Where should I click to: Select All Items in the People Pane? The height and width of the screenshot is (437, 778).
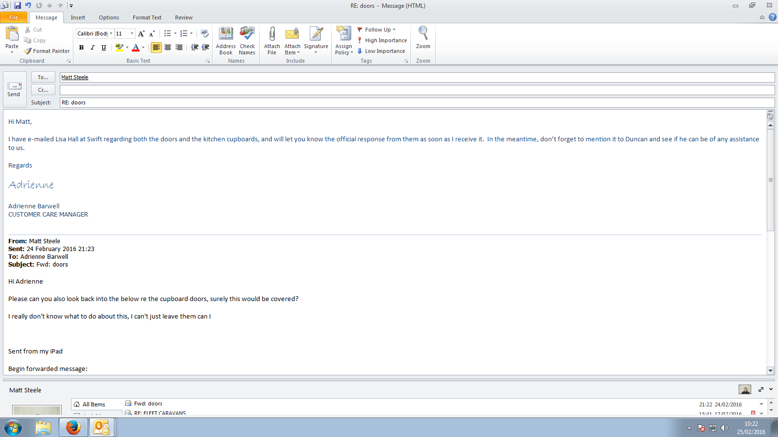click(93, 404)
